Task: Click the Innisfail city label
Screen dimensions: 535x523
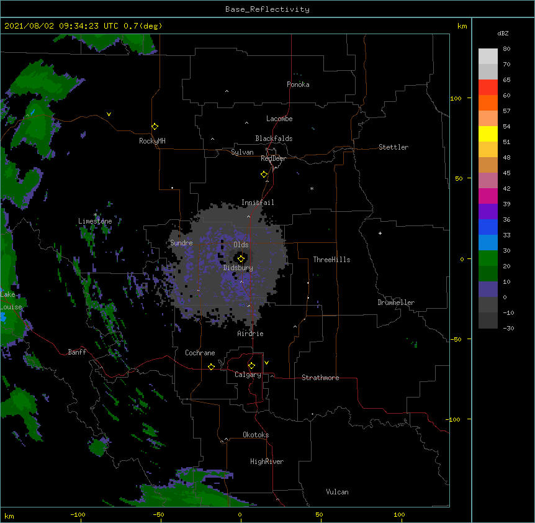Action: click(258, 202)
